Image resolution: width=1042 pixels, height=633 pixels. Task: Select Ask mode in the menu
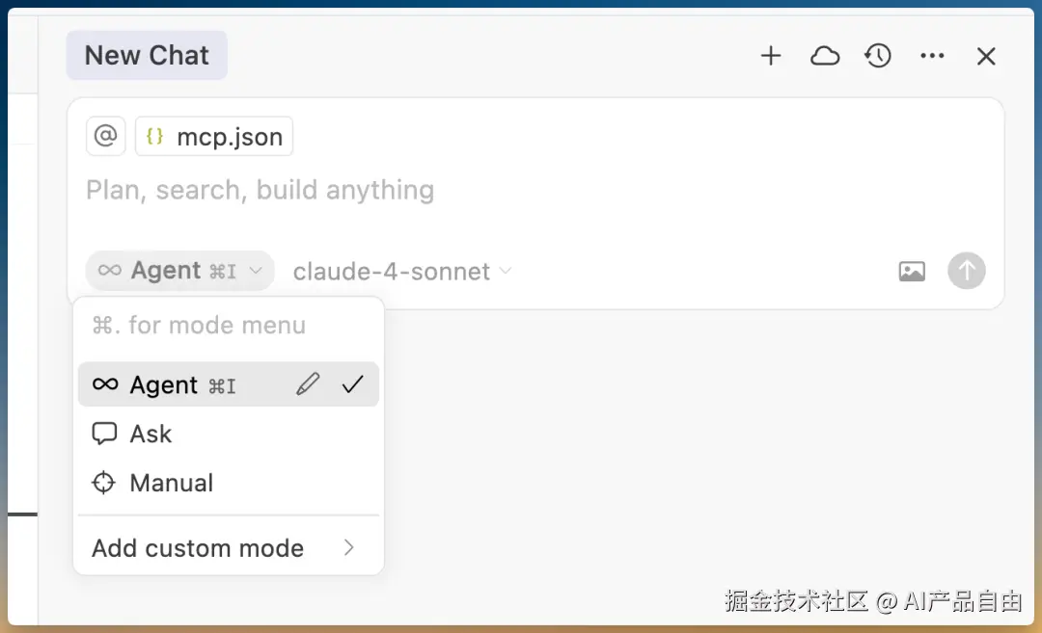(151, 434)
